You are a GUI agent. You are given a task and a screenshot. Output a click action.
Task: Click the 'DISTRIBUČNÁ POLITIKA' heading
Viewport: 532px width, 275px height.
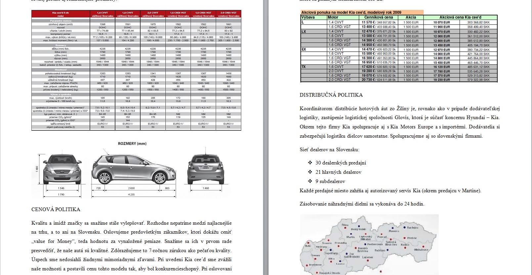(331, 95)
